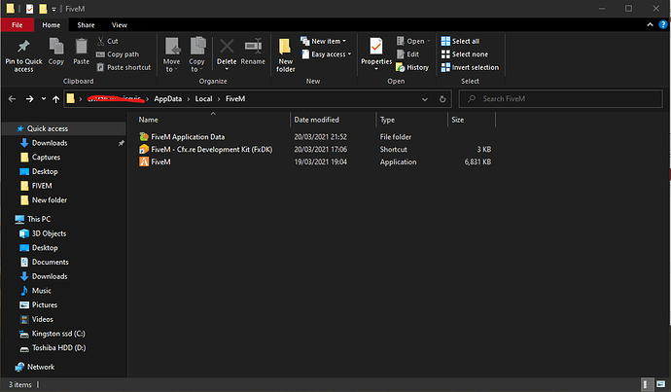This screenshot has width=671, height=392.
Task: Create a New folder from ribbon
Action: pyautogui.click(x=286, y=55)
